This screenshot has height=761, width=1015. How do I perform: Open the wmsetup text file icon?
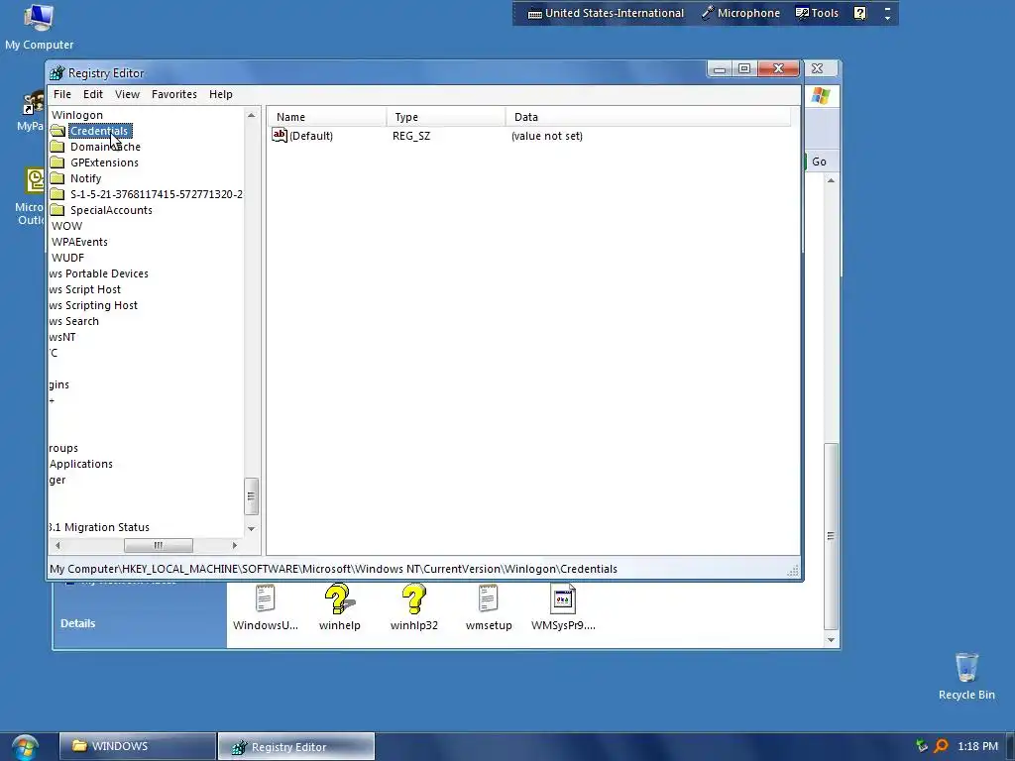click(x=488, y=599)
